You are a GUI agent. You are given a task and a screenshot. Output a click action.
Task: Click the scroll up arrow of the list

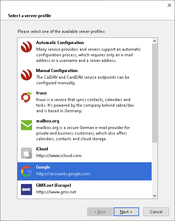tap(155, 41)
